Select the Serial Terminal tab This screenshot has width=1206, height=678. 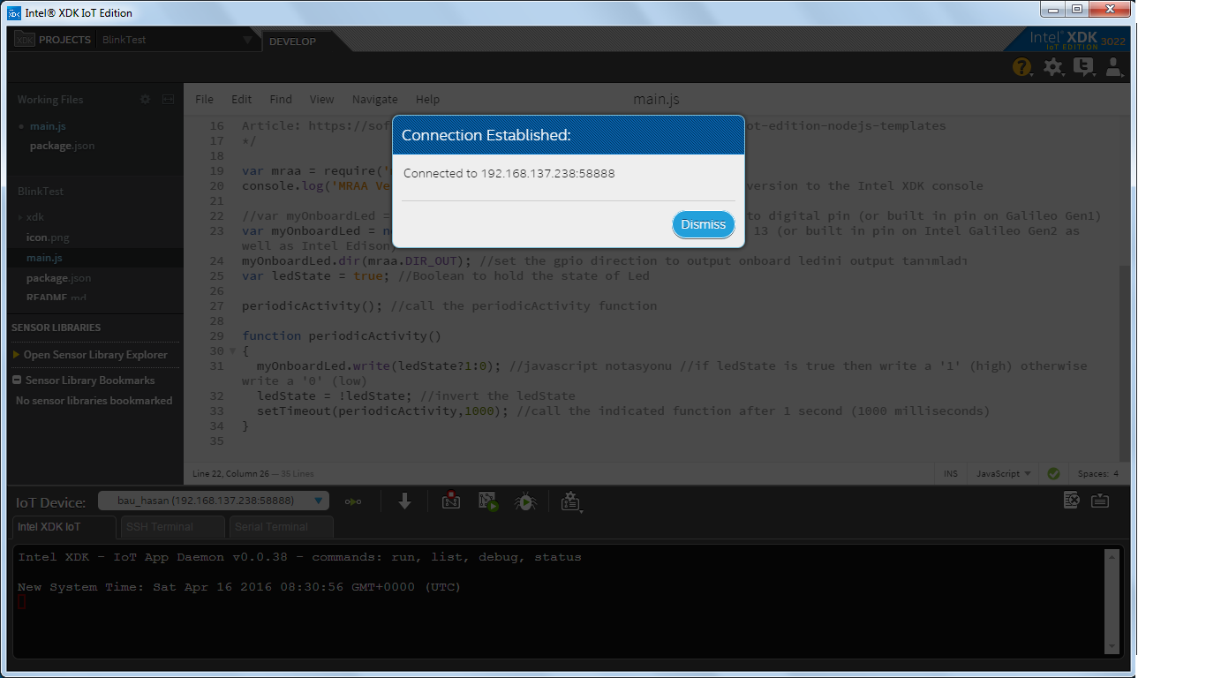coord(282,527)
